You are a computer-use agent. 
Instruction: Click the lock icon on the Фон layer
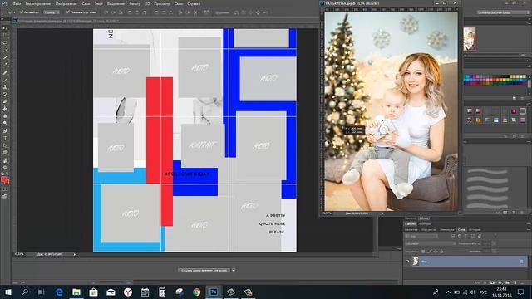tap(521, 262)
